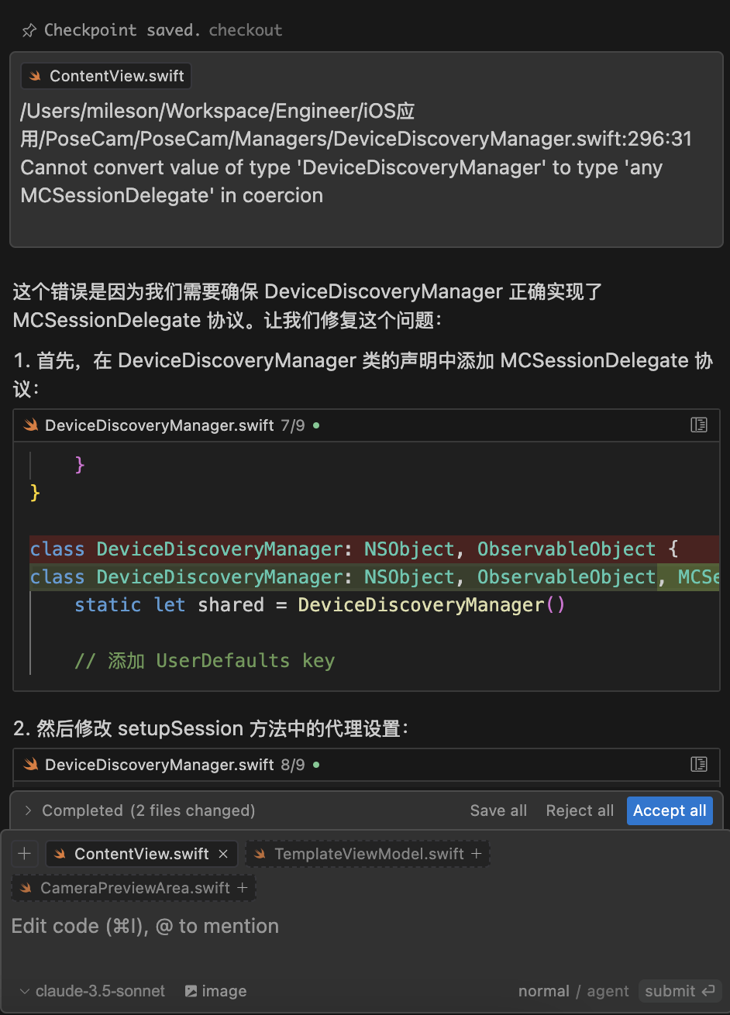
Task: Remove ContentView.swift from context
Action: 223,854
